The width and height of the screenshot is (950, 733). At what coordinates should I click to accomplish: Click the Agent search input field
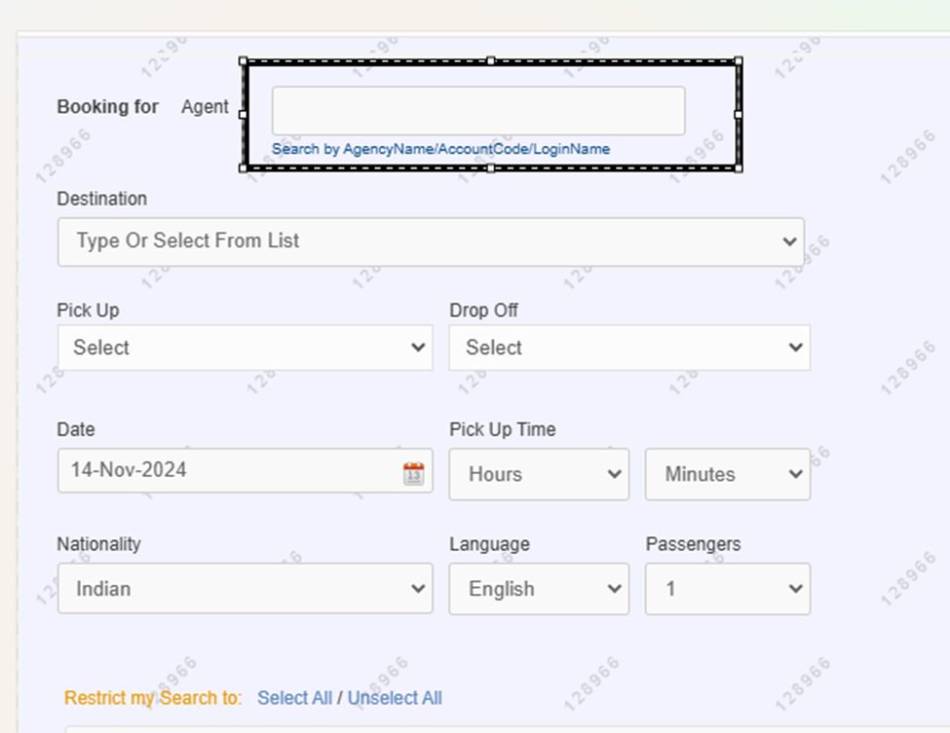coord(477,111)
